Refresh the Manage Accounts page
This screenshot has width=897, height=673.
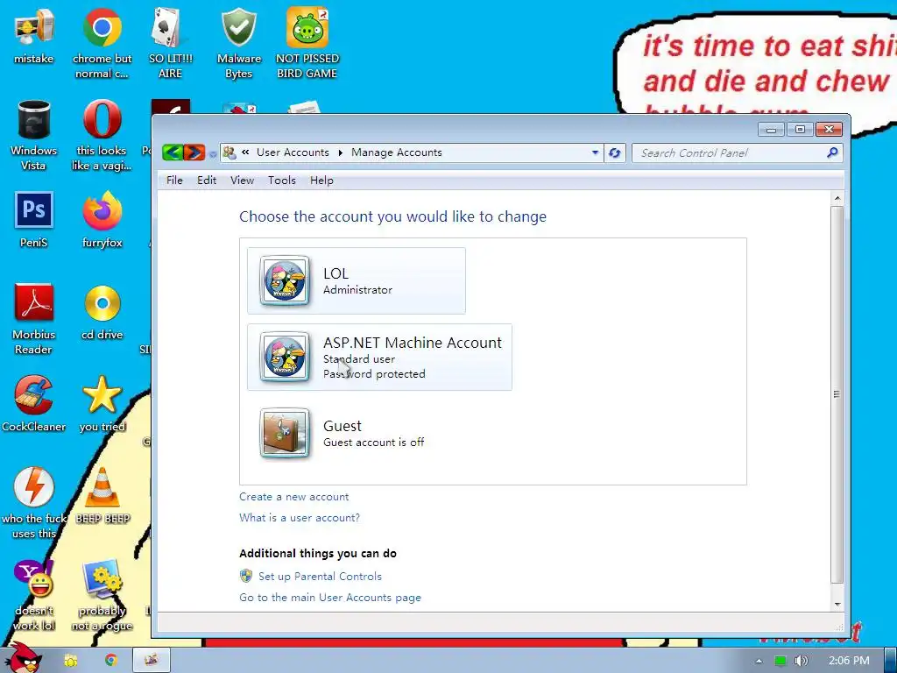click(x=614, y=152)
